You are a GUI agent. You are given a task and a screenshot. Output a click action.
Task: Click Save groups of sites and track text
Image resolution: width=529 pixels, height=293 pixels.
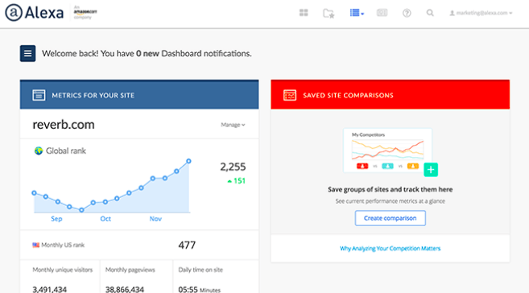pos(390,189)
